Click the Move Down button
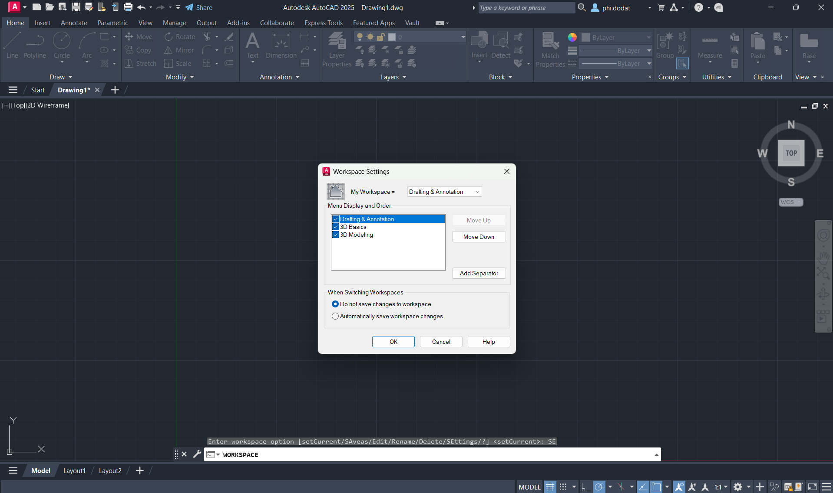 [x=479, y=237]
